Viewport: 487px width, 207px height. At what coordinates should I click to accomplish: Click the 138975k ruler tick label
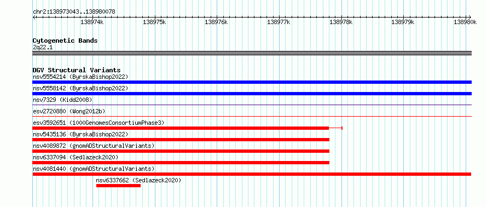tap(154, 22)
